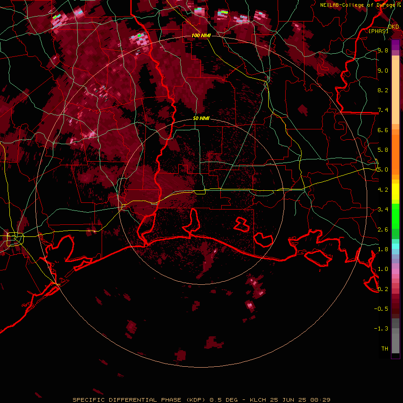Click the 7.4 scale value
This screenshot has width=403, height=403.
[383, 110]
